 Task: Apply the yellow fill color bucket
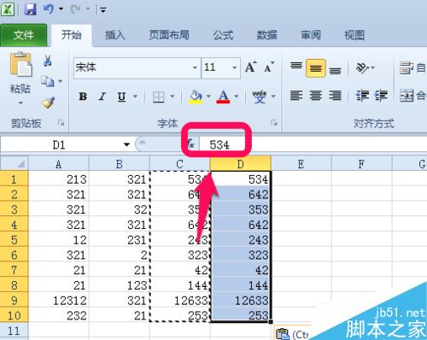(x=196, y=97)
